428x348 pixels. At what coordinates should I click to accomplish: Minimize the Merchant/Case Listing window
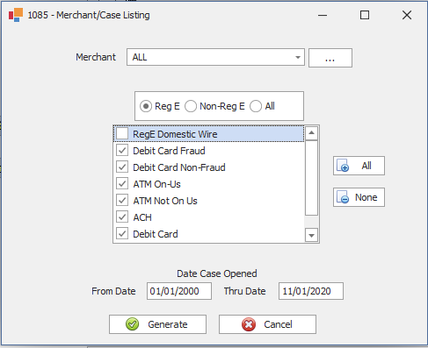pyautogui.click(x=323, y=15)
